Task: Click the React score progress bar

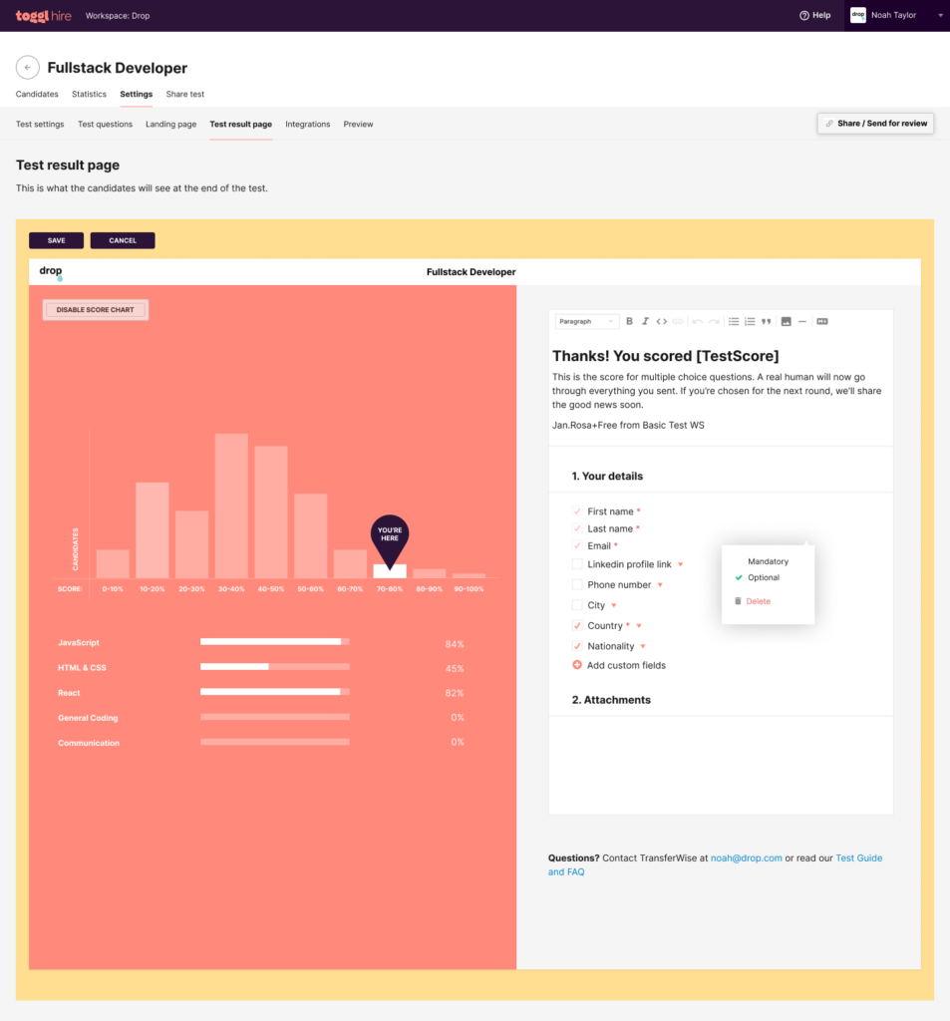Action: (274, 692)
